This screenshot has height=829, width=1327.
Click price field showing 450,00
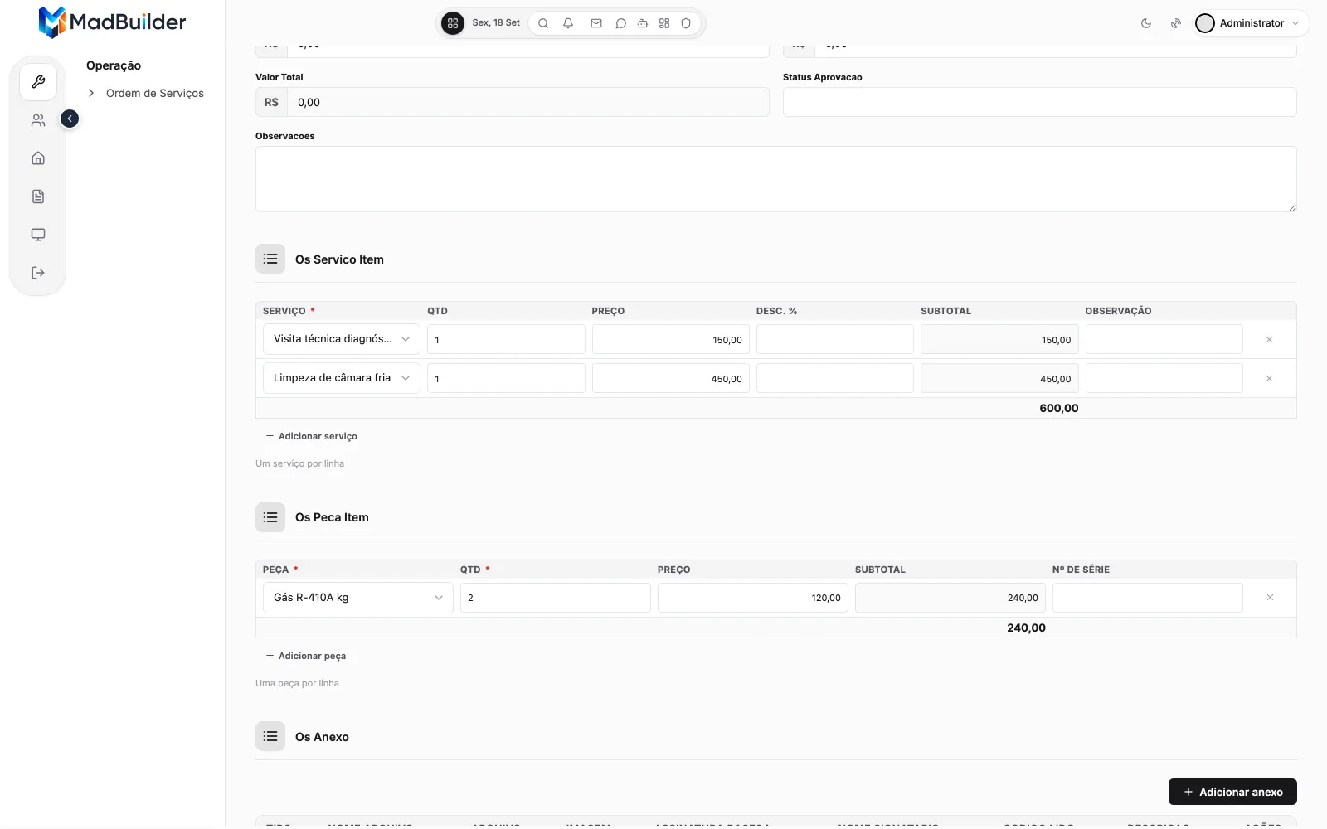[671, 378]
